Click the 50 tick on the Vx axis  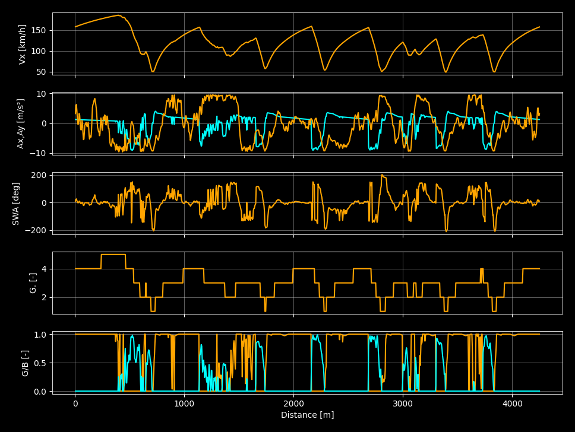coord(41,72)
